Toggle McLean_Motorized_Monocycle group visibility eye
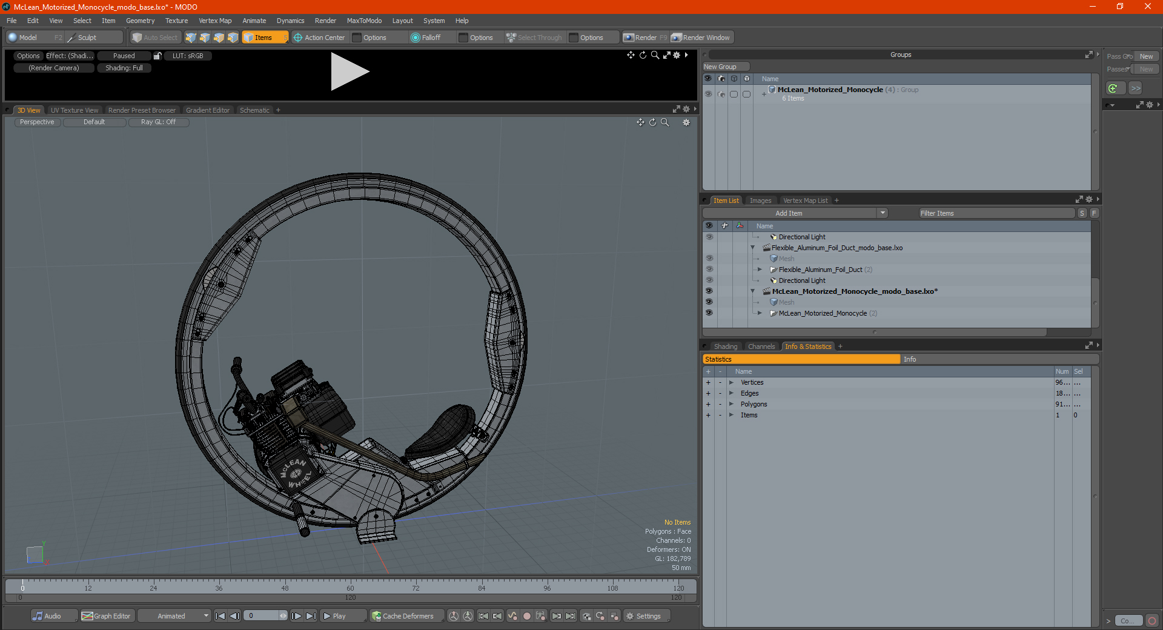 pos(708,94)
